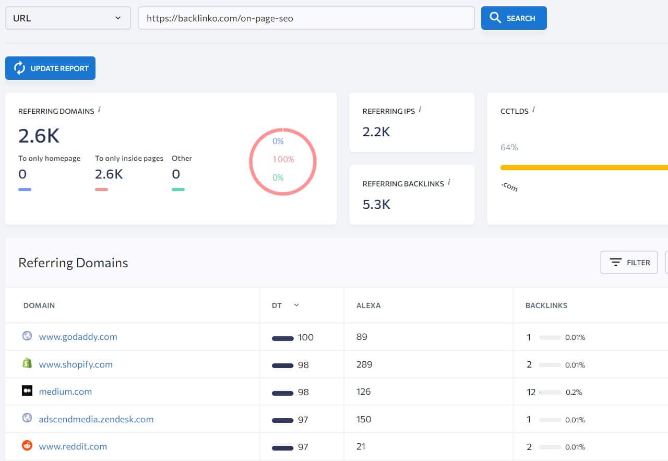Click the Domain column header

tap(39, 305)
